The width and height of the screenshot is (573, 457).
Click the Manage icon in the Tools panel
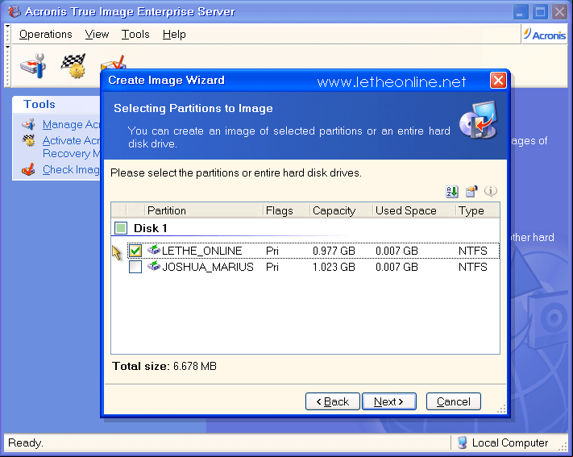[x=28, y=125]
